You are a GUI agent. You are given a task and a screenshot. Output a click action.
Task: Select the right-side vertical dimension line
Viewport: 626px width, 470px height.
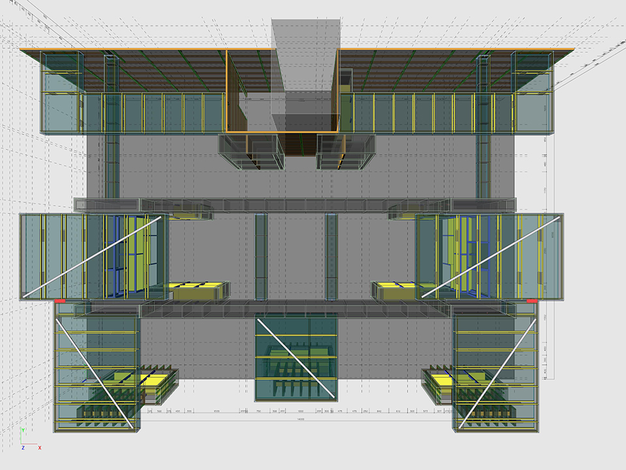[x=553, y=261]
